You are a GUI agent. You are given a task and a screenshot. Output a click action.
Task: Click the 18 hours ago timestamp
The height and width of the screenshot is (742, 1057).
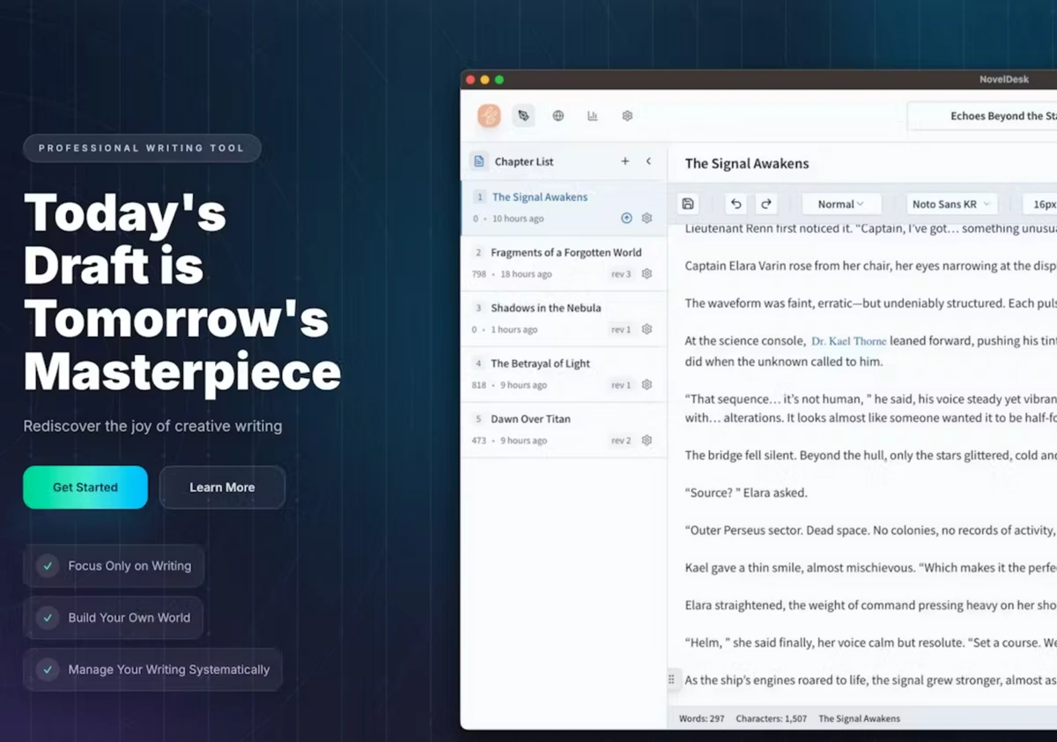point(526,274)
